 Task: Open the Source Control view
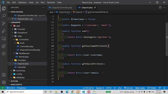pyautogui.click(x=4, y=23)
